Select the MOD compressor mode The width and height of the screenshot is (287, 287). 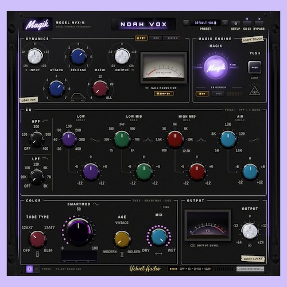pos(156,38)
